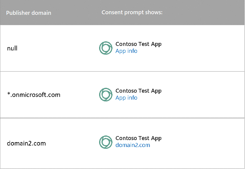Screen dimensions: 245x169
Task: Click the word Publisher in the header
Action: [x=18, y=13]
